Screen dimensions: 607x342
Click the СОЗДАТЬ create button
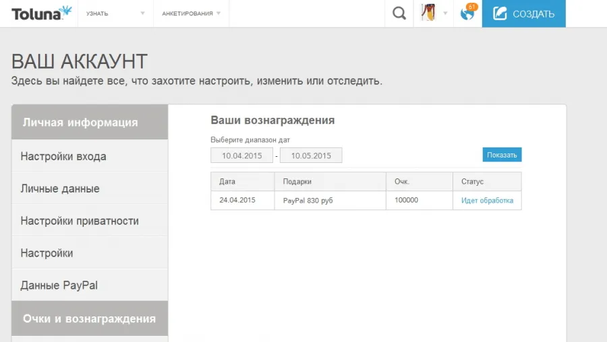point(524,13)
